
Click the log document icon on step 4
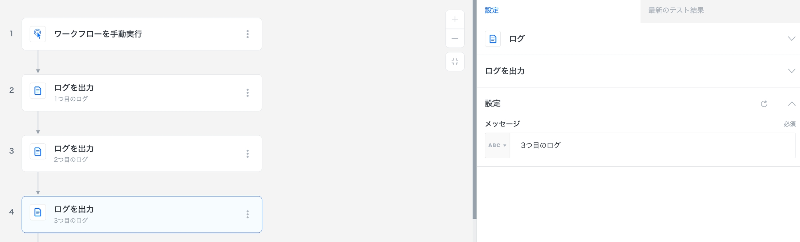[x=38, y=212]
